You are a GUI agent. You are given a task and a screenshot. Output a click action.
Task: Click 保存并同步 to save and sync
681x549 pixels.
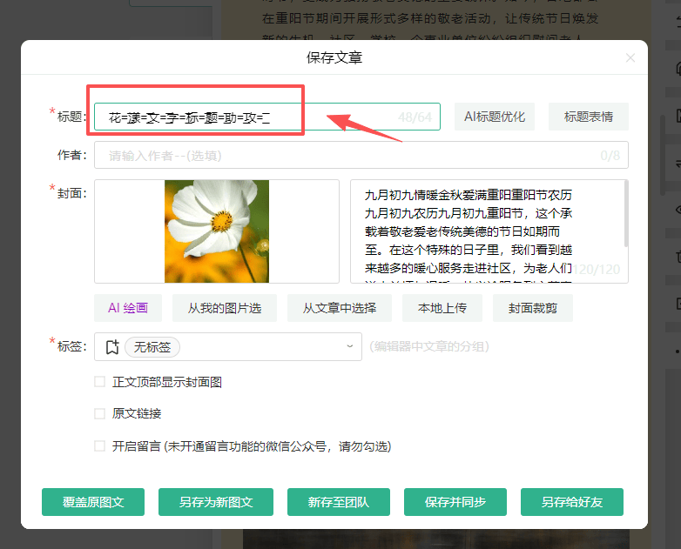(x=454, y=502)
